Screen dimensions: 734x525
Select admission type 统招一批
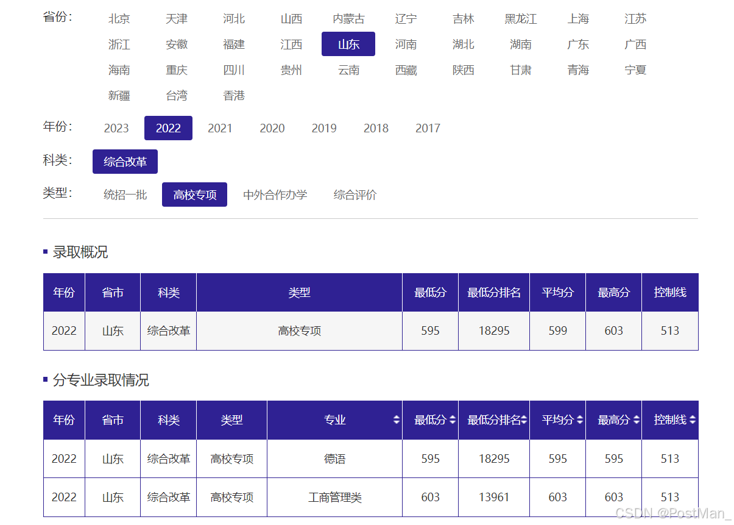[125, 195]
